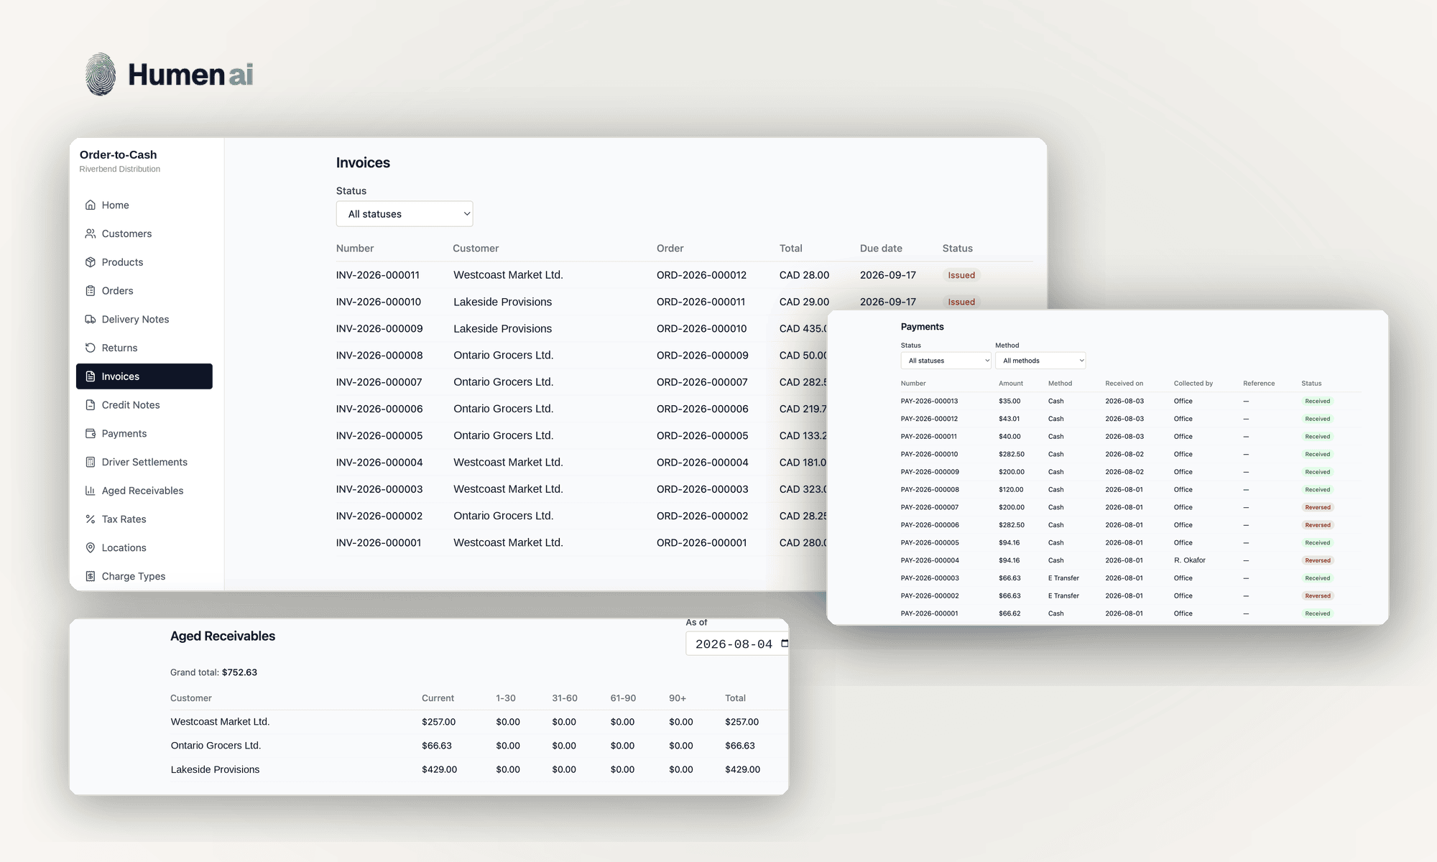Image resolution: width=1437 pixels, height=862 pixels.
Task: Open calendar picker icon in As of field
Action: (784, 644)
